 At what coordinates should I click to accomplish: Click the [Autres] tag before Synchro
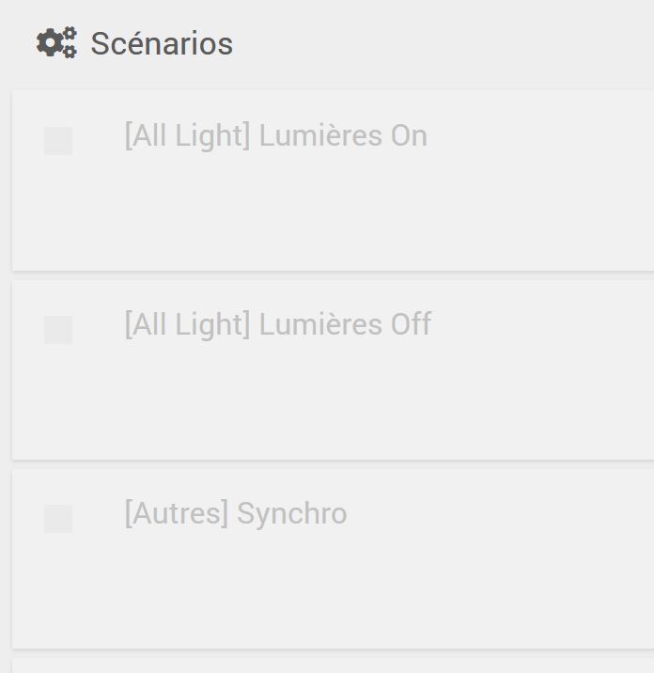point(177,514)
